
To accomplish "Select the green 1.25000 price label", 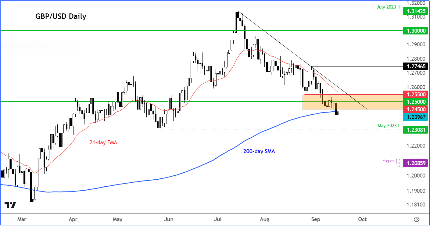I will tap(415, 102).
